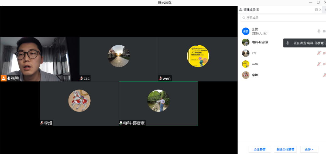Click the microphone icon on 张赞's video tile

pos(9,78)
